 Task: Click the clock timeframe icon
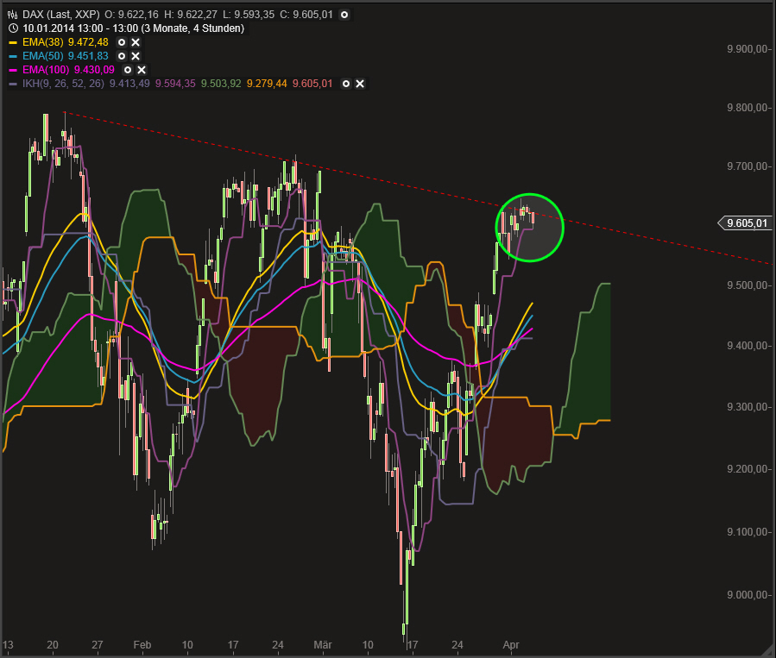[x=12, y=29]
